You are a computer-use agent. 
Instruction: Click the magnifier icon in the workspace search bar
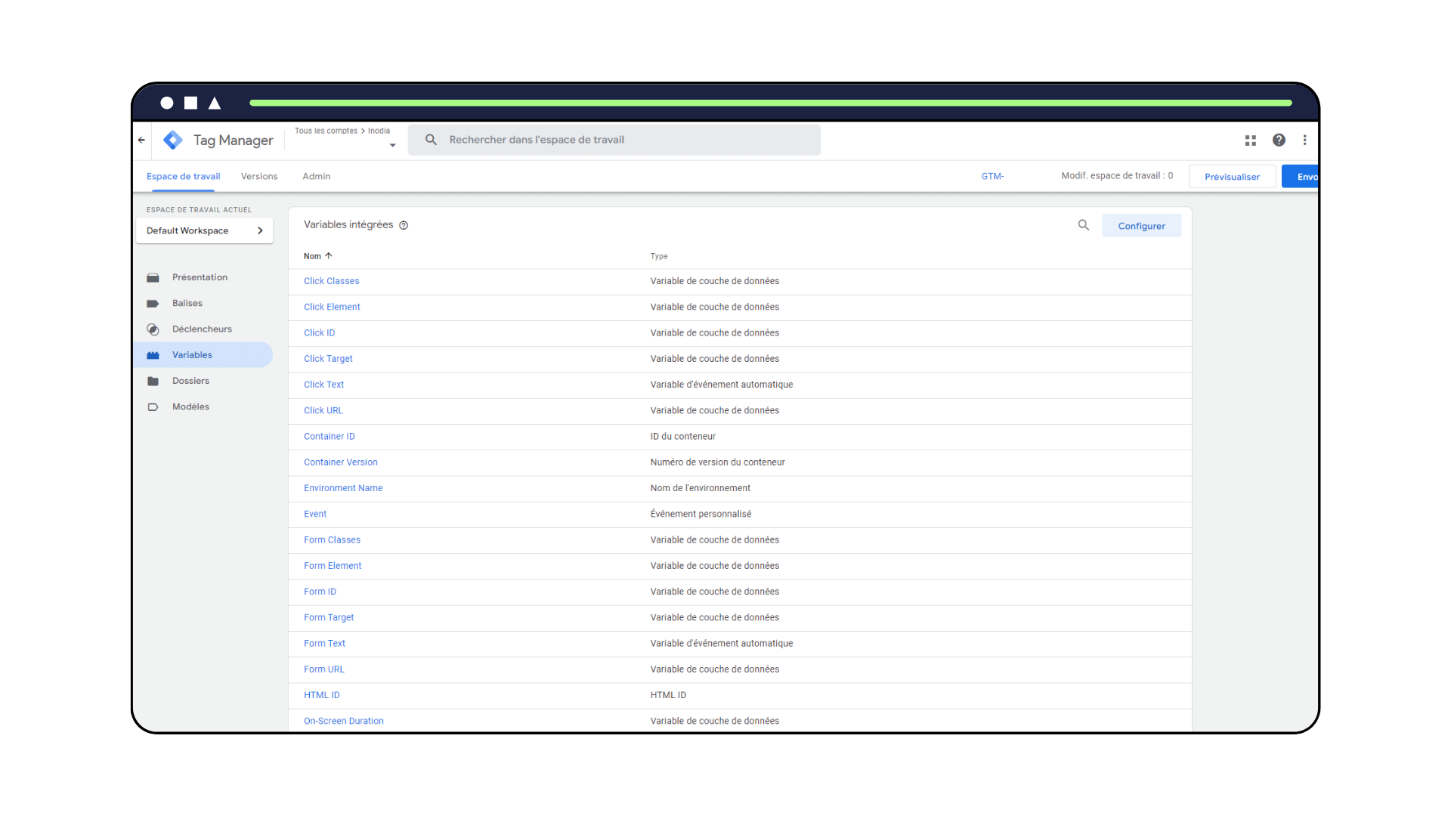coord(431,140)
